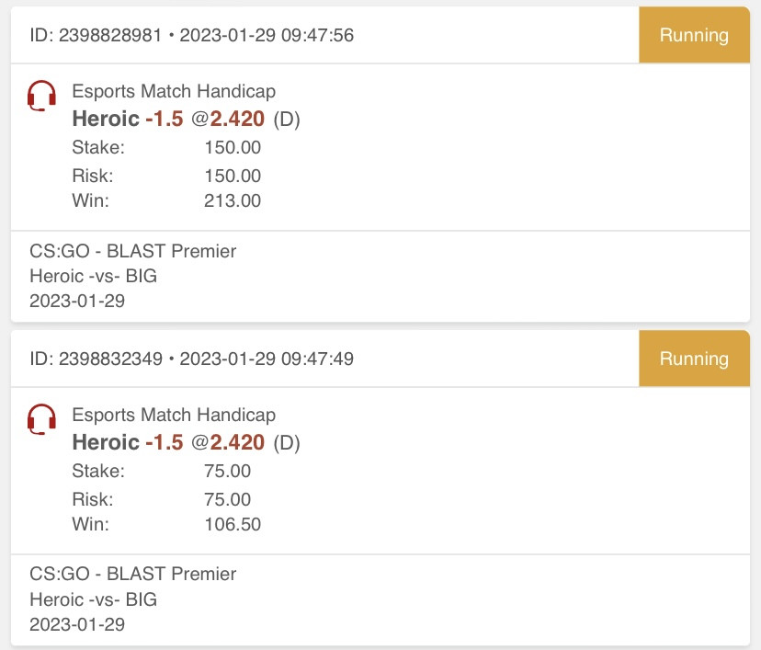Click the 2.420 odds in second bet
The height and width of the screenshot is (650, 761).
point(237,443)
